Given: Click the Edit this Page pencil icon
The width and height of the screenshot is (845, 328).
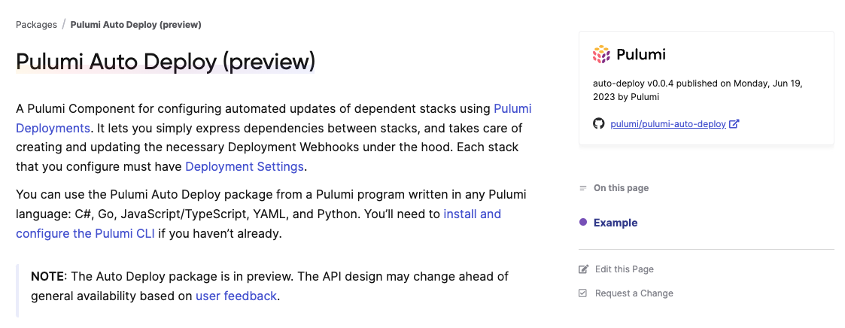Looking at the screenshot, I should (x=583, y=269).
